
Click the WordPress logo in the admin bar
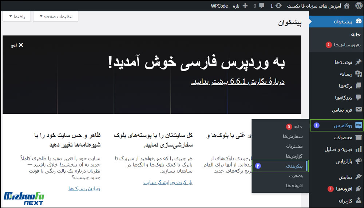359,6
